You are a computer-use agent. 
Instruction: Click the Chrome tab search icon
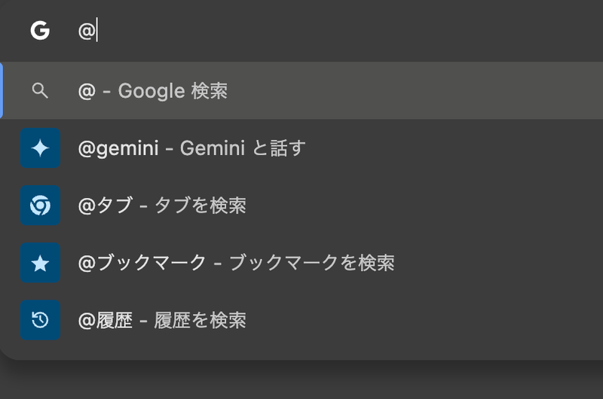40,206
